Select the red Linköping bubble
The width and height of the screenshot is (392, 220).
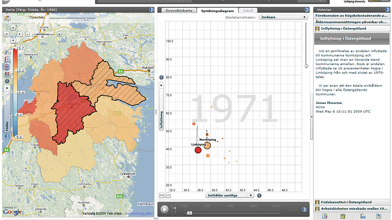[x=198, y=150]
